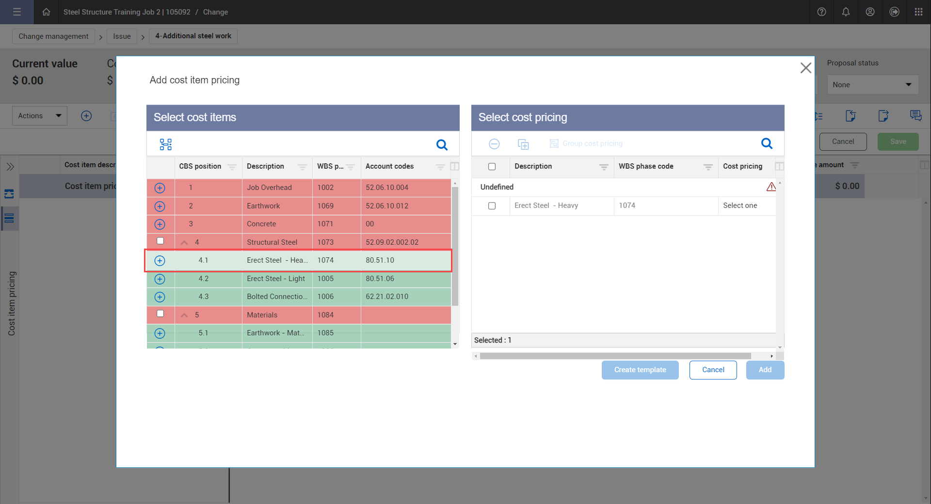This screenshot has height=504, width=931.
Task: Open the Actions dropdown menu
Action: point(40,116)
